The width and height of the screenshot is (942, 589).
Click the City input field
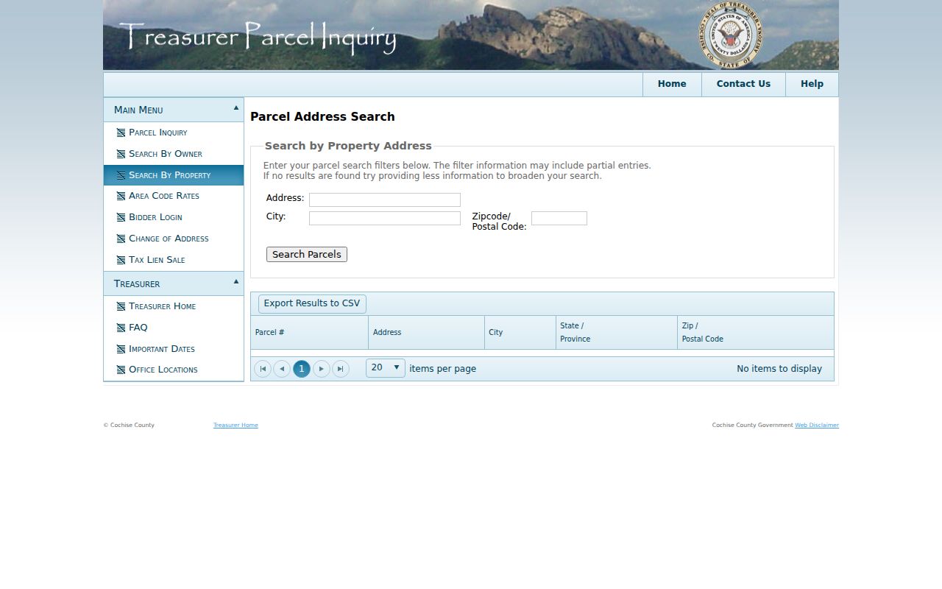385,218
